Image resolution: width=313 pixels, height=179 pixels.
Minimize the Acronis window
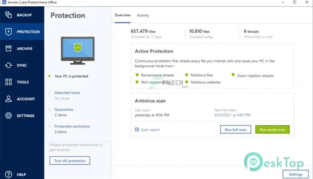[x=283, y=2]
